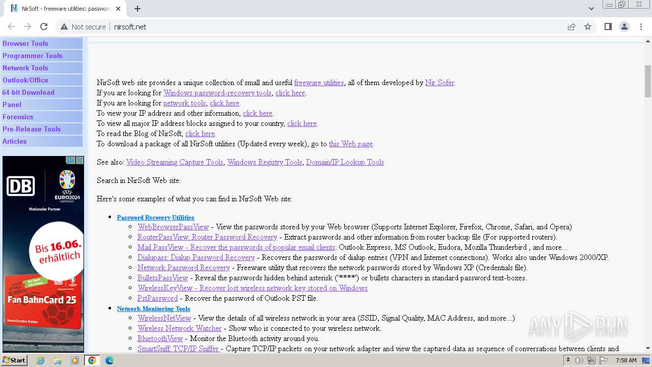Open Action Center flag icon

pos(604,360)
